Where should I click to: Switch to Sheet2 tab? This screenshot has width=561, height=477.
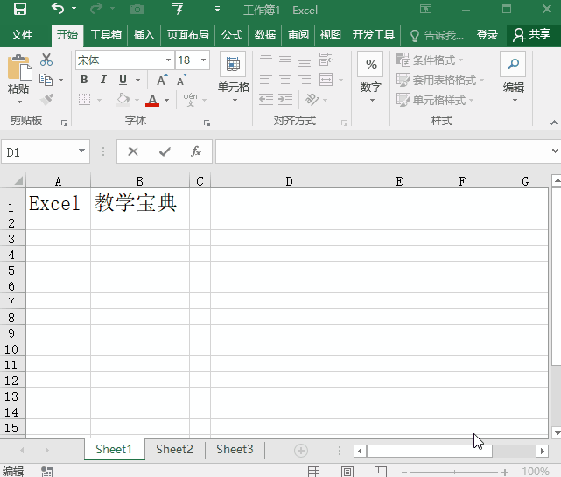[174, 450]
